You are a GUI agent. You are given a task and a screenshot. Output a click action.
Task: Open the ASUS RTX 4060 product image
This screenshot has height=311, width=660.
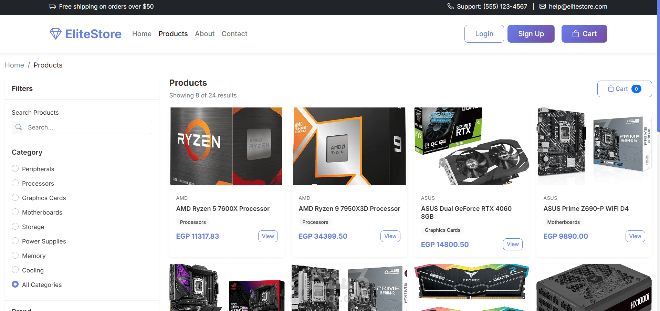[x=472, y=146]
